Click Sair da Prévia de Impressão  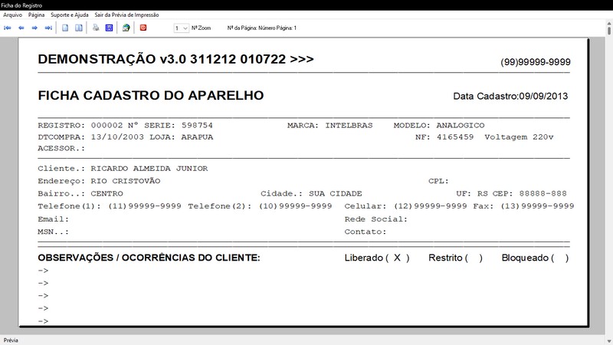tap(126, 15)
